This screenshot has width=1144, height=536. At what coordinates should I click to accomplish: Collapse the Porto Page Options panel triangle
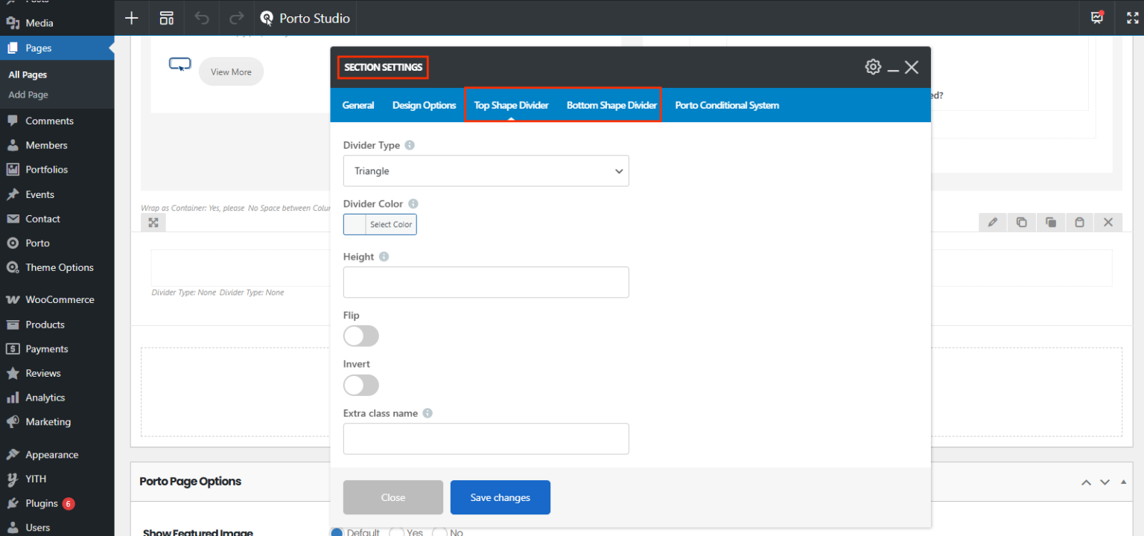tap(1124, 482)
